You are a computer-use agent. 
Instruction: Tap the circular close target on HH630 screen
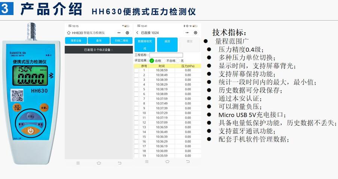point(127,33)
